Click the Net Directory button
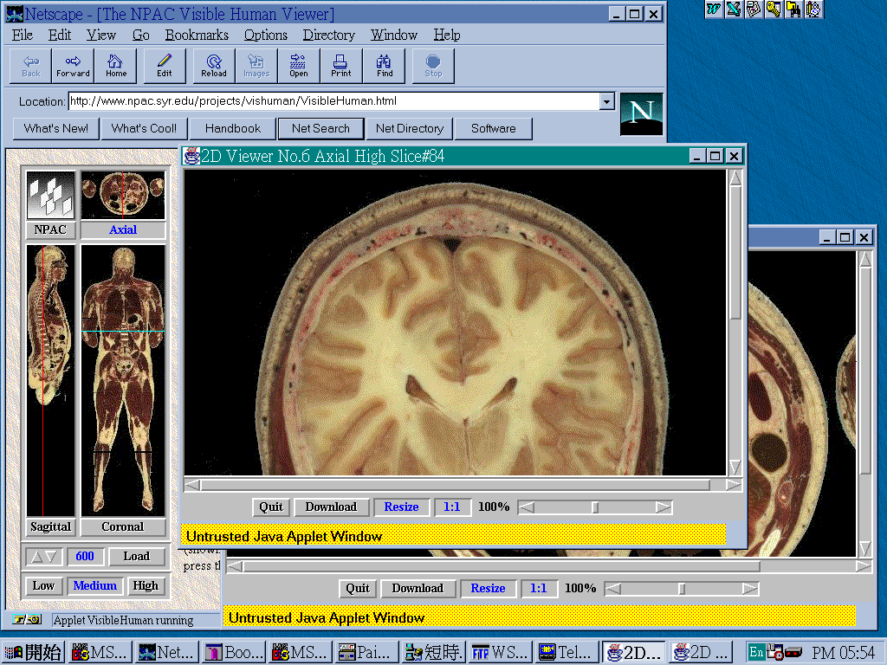Image resolution: width=887 pixels, height=665 pixels. click(x=410, y=128)
